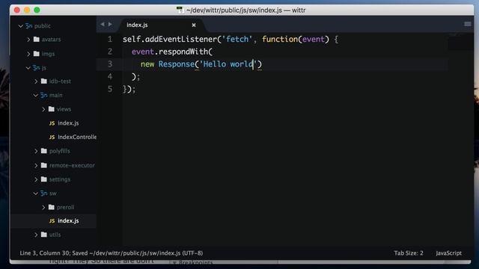Click the minimap preview at top right
The height and width of the screenshot is (269, 479).
point(460,41)
